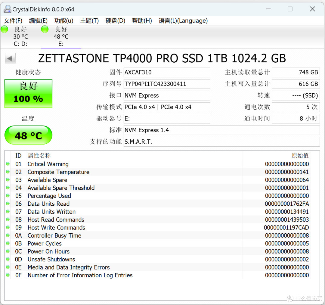Viewport: 325px width, 305px height.
Task: Click status dot of Media and Data Integrity Errors
Action: tap(8, 267)
